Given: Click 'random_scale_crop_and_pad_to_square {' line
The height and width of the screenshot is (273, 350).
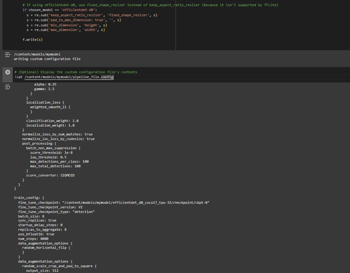Looking at the screenshot, I should coord(59,266).
